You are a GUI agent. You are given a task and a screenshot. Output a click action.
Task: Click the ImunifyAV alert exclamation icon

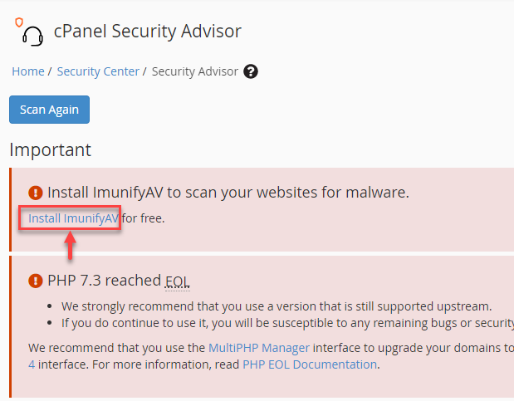tap(35, 193)
